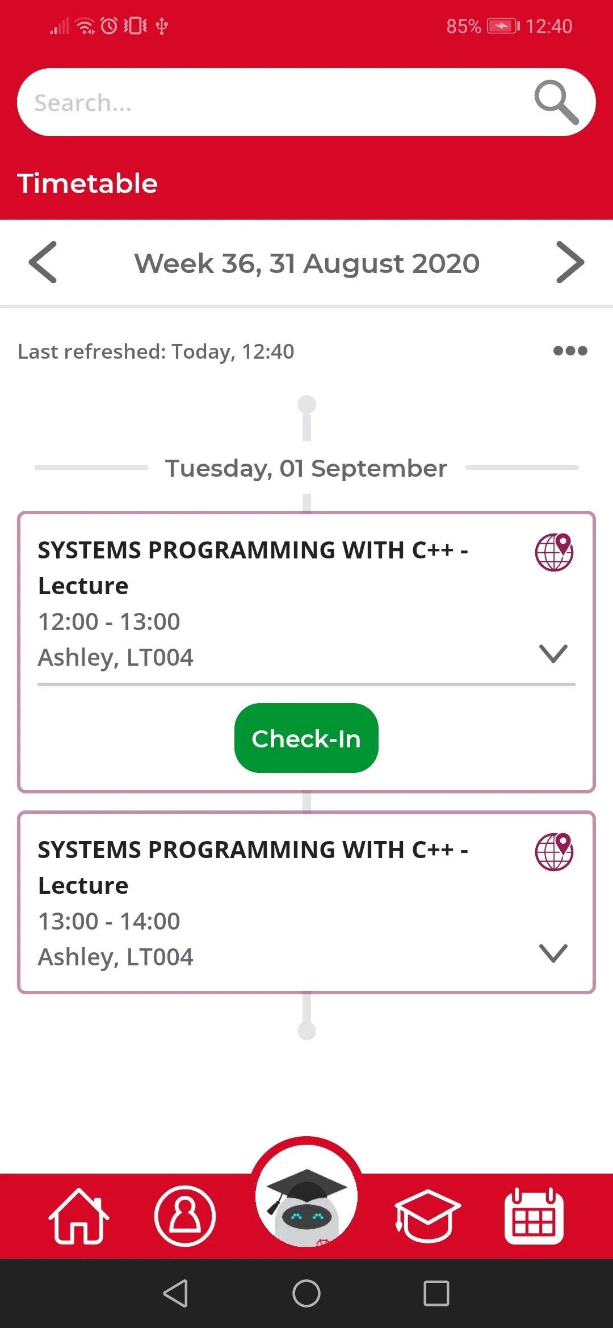The image size is (613, 1328).
Task: Open the calendar timetable icon in navigation
Action: [x=534, y=1216]
